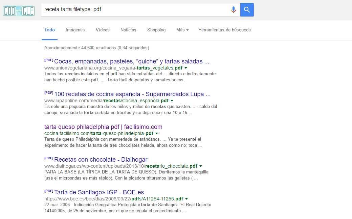Click the www.lupaonline.com URL text
This screenshot has width=352, height=219.
pyautogui.click(x=106, y=101)
